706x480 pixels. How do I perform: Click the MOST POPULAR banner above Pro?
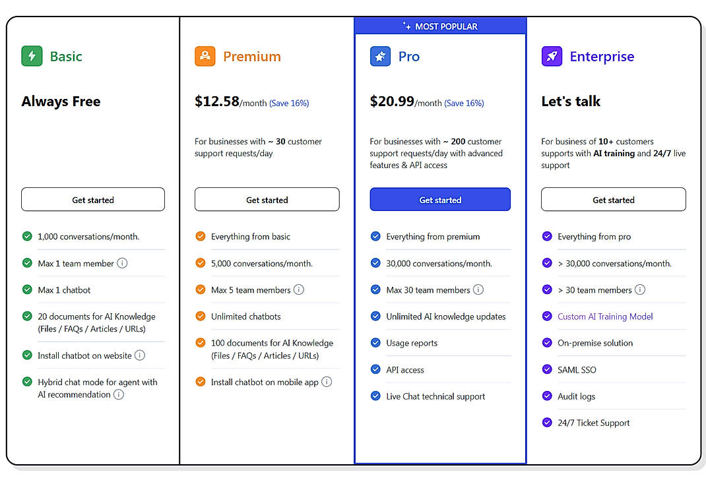click(x=440, y=26)
